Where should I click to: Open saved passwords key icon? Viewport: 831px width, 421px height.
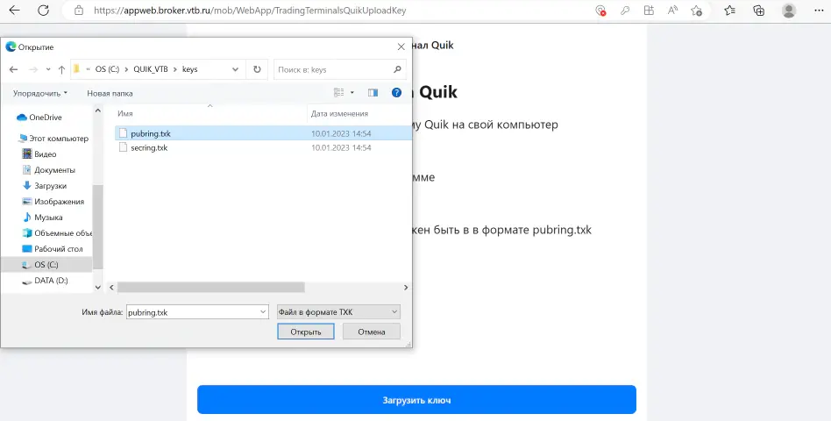(x=625, y=10)
